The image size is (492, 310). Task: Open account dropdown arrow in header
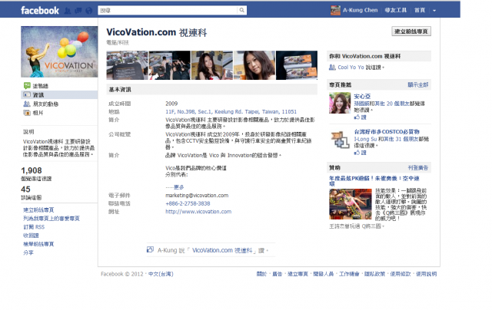pos(434,10)
